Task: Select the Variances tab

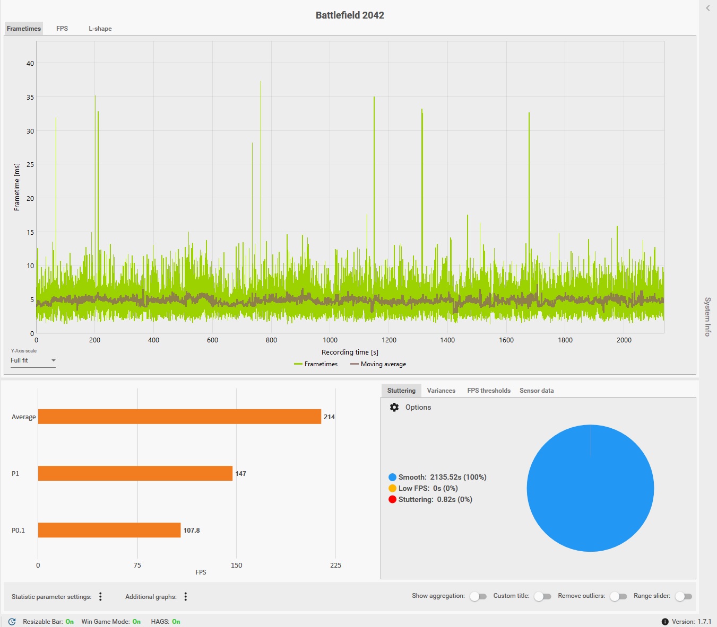Action: (x=441, y=391)
